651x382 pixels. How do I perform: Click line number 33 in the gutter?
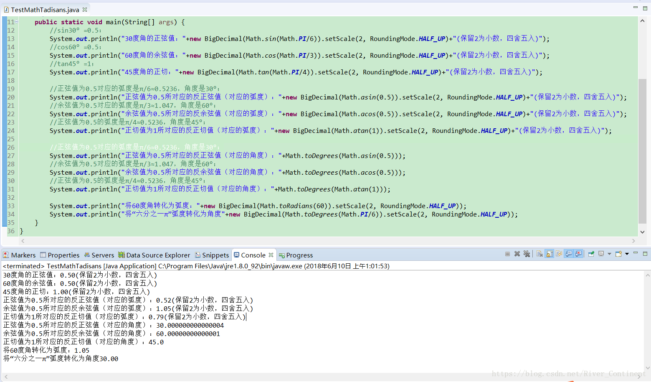11,206
